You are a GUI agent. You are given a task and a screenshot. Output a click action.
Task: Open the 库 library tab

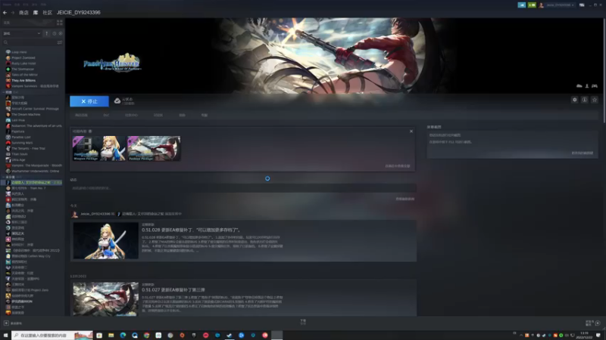(36, 13)
